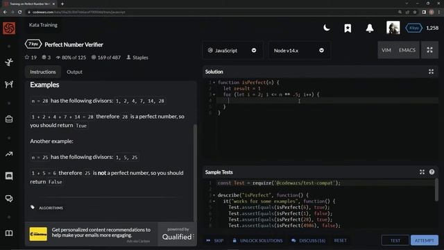Image resolution: width=444 pixels, height=250 pixels.
Task: Click empty line 4 in Solution editor
Action: click(327, 101)
